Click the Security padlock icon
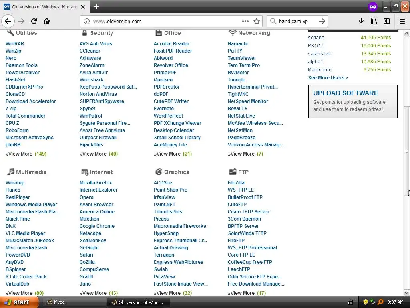 84,33
